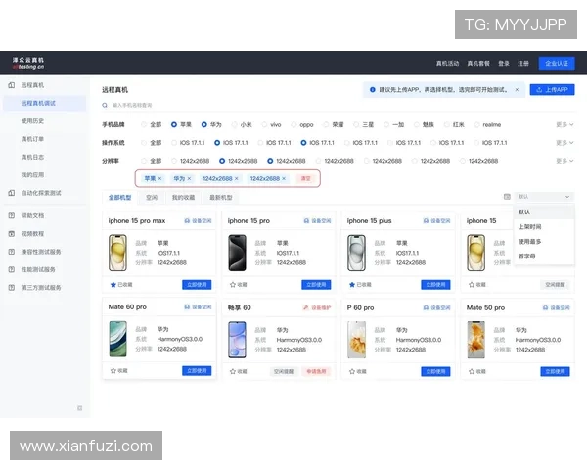Click the info icon in the upload hint banner

372,90
